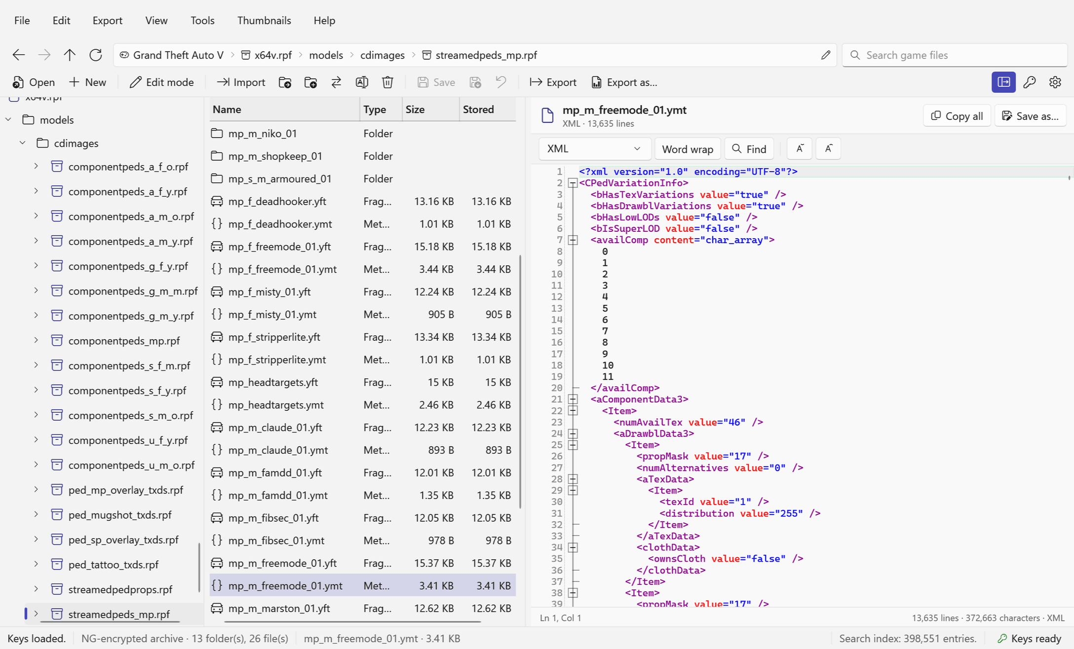The width and height of the screenshot is (1074, 649).
Task: Click the rename icon in toolbar
Action: click(x=362, y=82)
